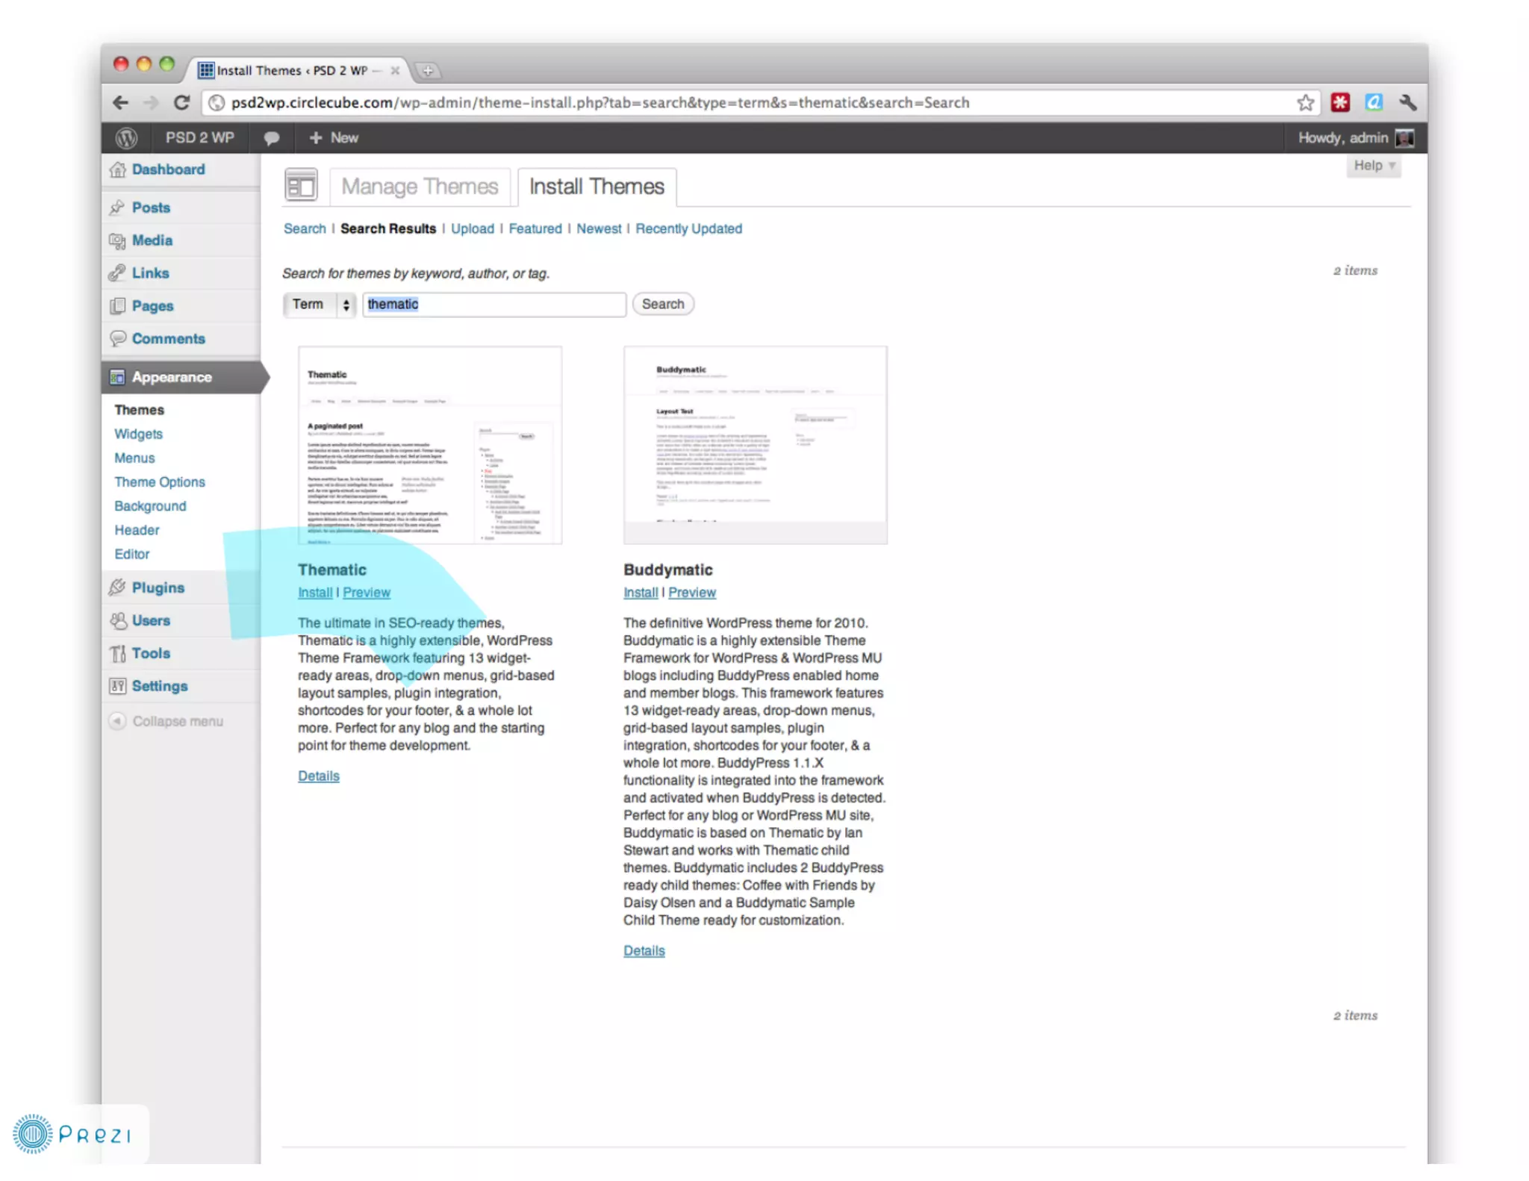Click the theme keyword search field
1529x1181 pixels.
pyautogui.click(x=494, y=305)
